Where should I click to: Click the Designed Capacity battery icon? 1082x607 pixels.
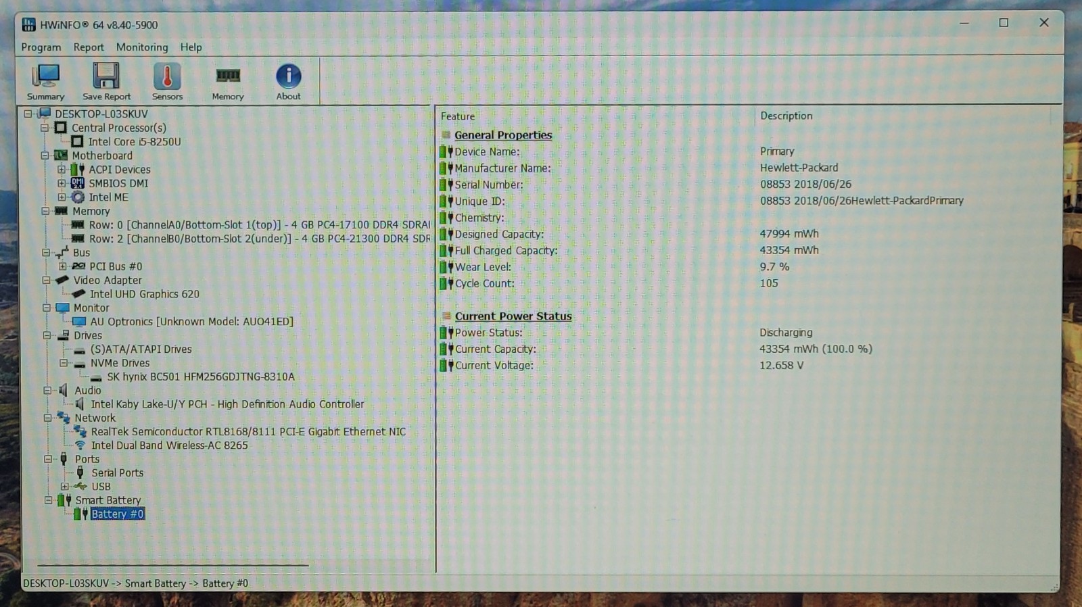click(446, 234)
